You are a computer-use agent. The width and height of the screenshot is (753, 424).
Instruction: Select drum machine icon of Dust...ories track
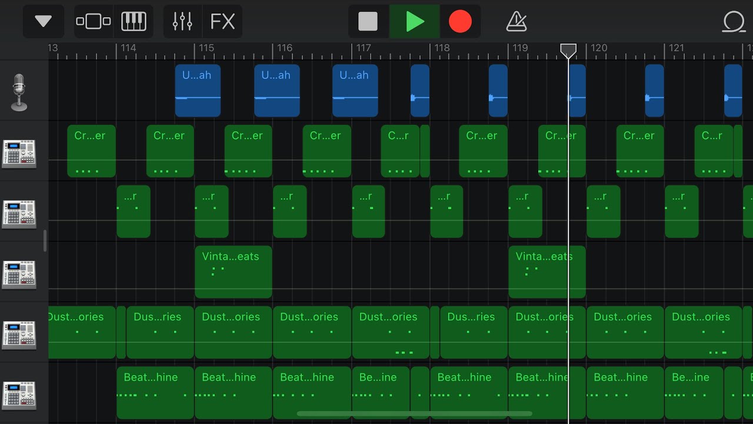click(19, 334)
